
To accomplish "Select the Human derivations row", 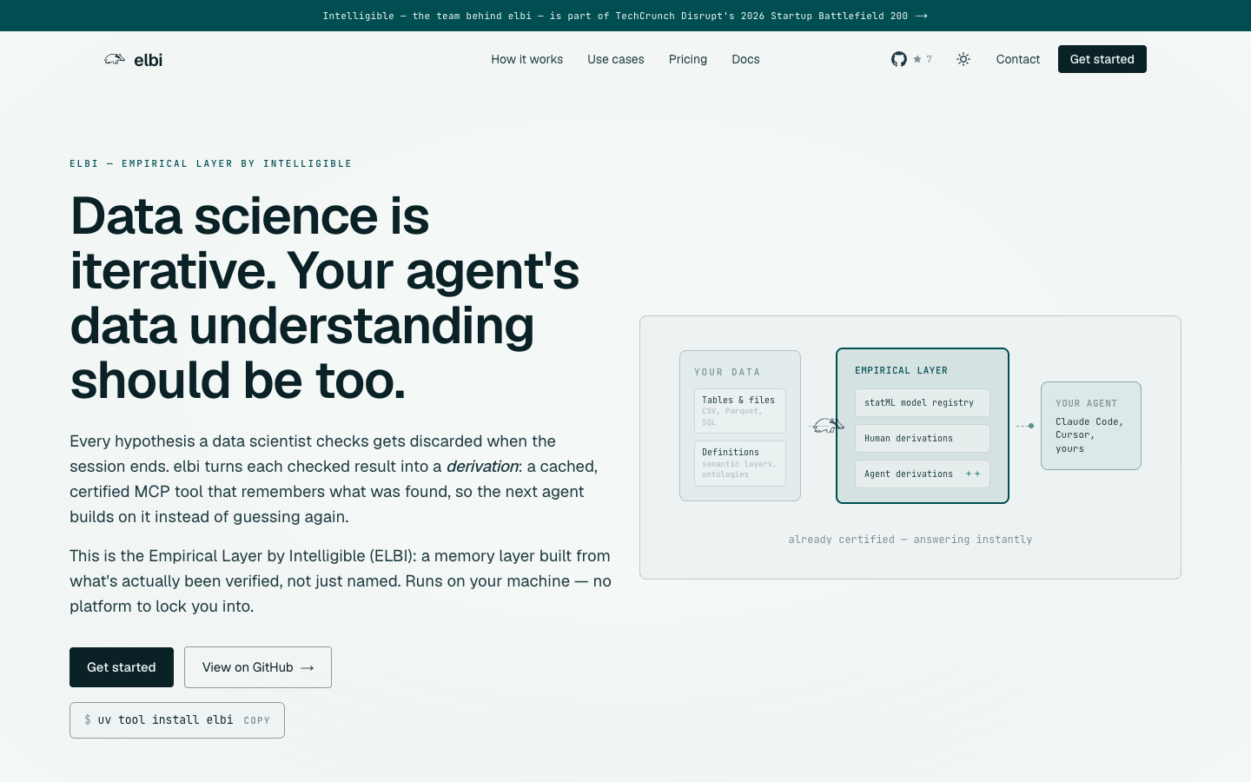I will click(923, 438).
